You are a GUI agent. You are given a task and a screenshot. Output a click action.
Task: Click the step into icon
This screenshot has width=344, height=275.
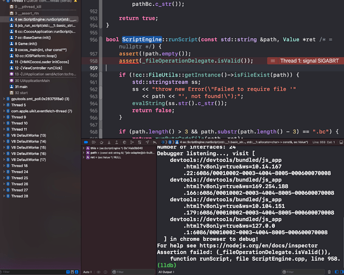tap(109, 142)
